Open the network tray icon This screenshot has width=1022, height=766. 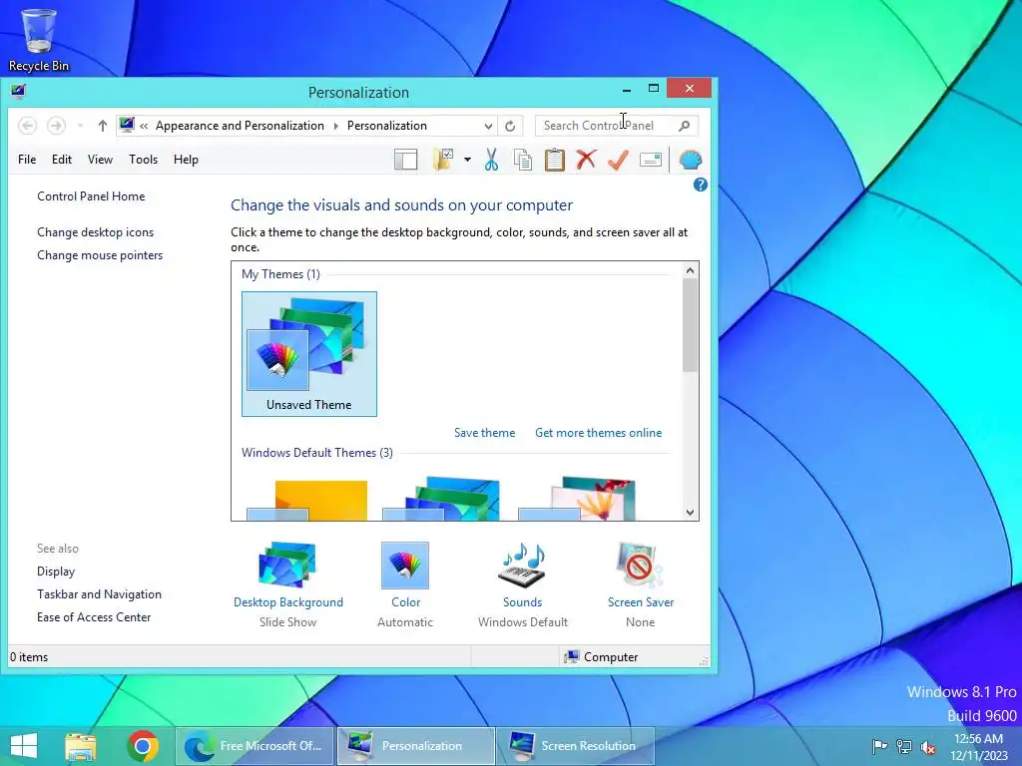click(x=904, y=746)
